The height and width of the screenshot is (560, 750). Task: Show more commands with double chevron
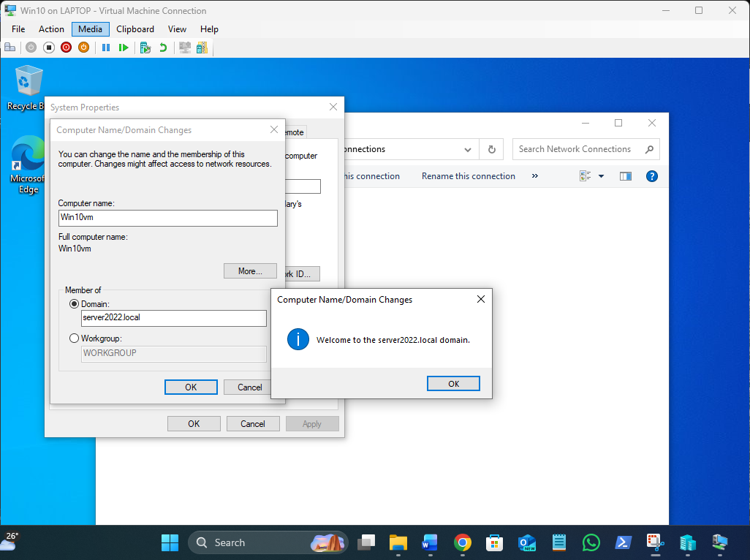click(x=534, y=176)
